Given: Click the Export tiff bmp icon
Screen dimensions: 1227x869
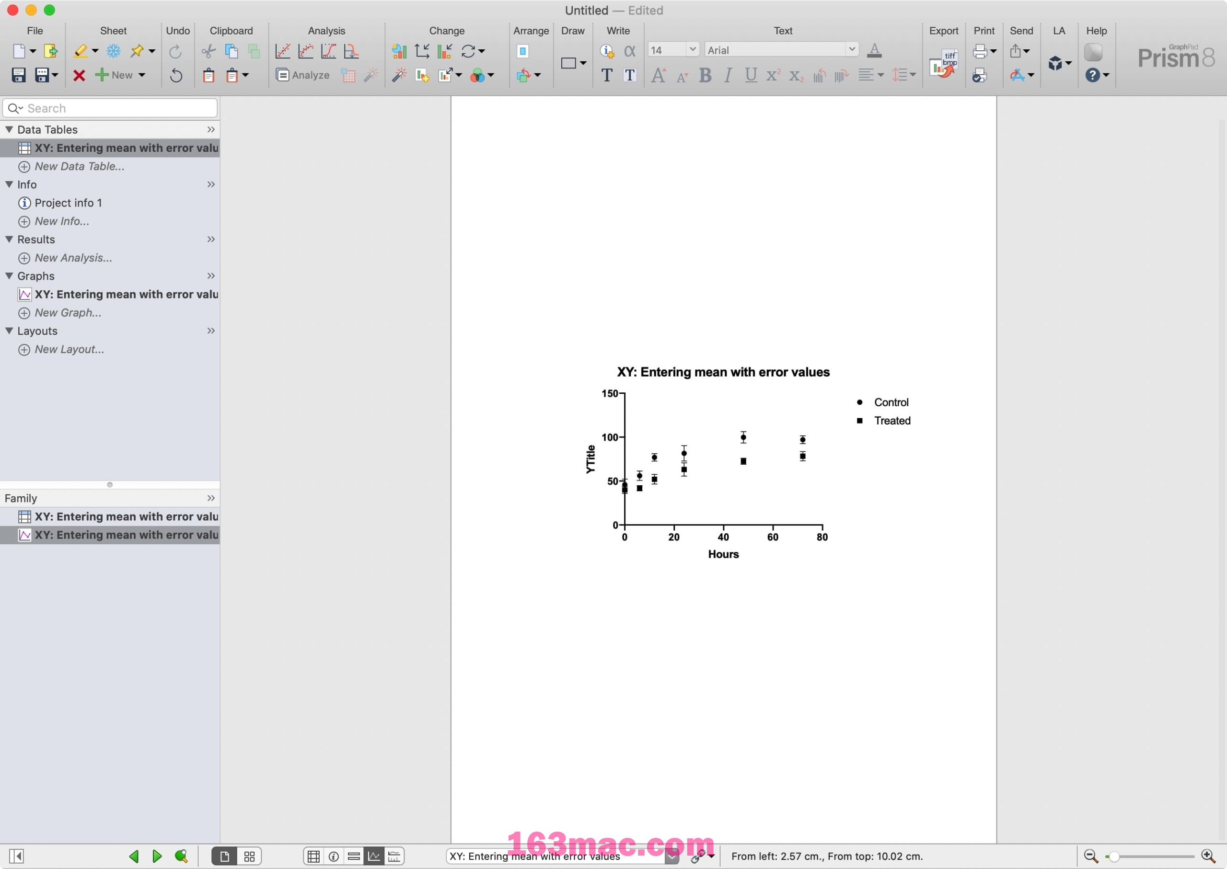Looking at the screenshot, I should 943,64.
